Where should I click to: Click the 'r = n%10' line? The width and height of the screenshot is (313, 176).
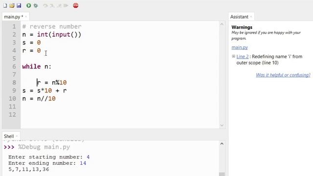click(x=52, y=83)
